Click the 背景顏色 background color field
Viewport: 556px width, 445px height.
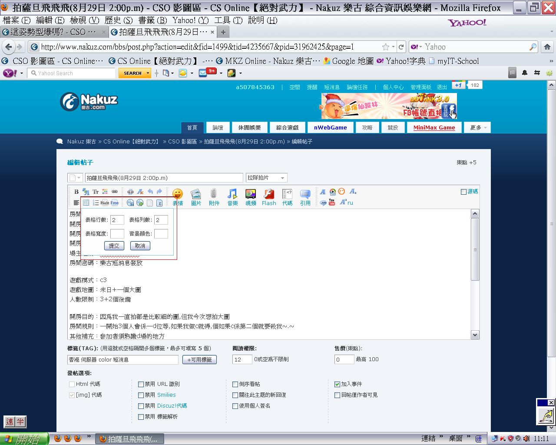click(x=161, y=234)
